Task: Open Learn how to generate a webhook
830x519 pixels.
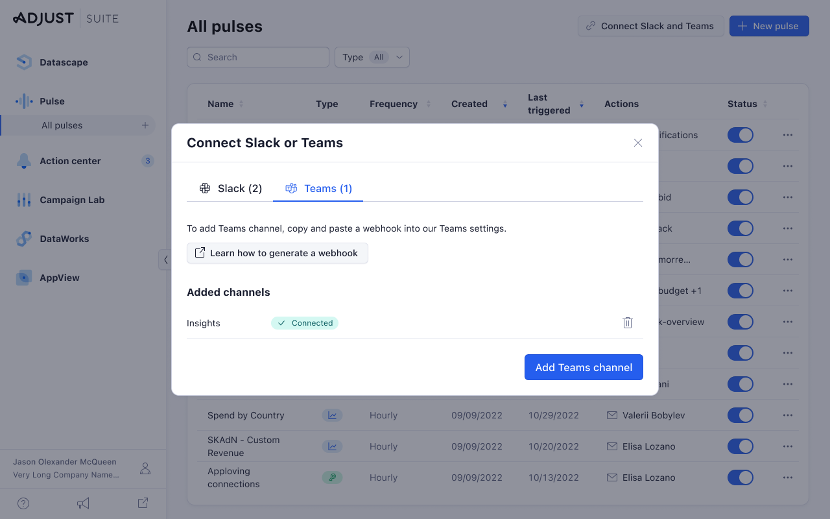Action: (277, 253)
